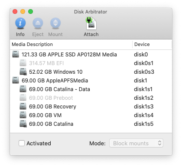Click device cell 'disk1s2'

click(x=143, y=98)
